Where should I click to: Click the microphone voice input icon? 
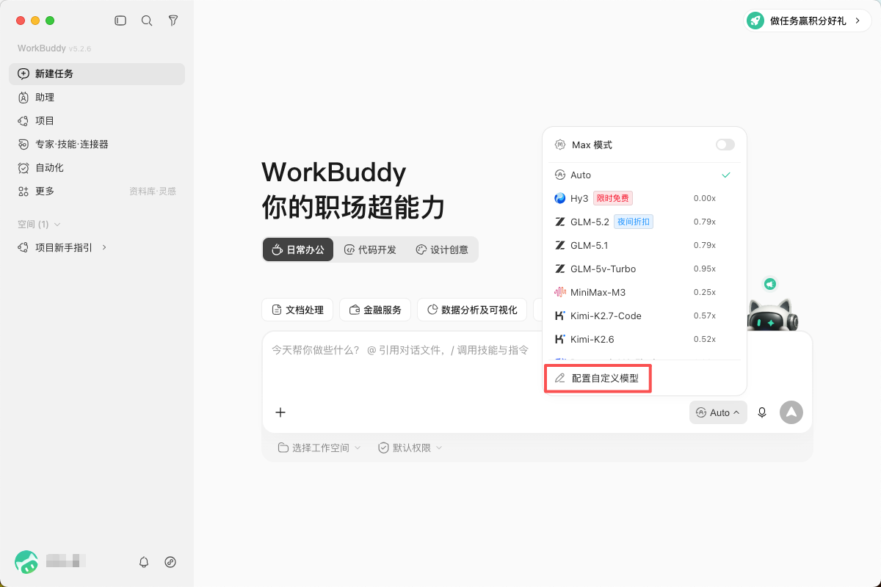click(x=762, y=412)
